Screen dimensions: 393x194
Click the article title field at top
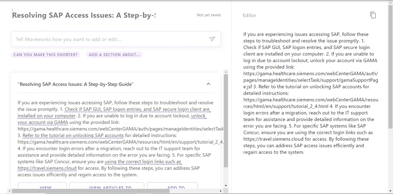pyautogui.click(x=84, y=15)
